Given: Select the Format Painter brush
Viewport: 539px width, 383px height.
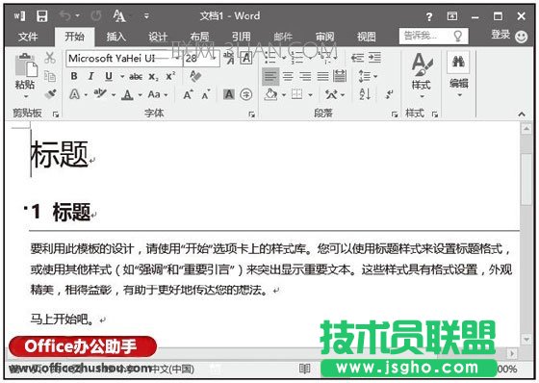Looking at the screenshot, I should [50, 93].
